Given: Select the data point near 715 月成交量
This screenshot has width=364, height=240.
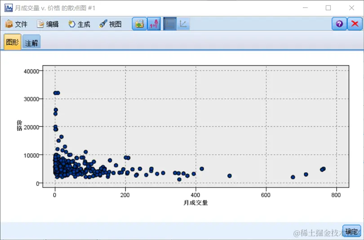Looking at the screenshot, I should tap(306, 175).
